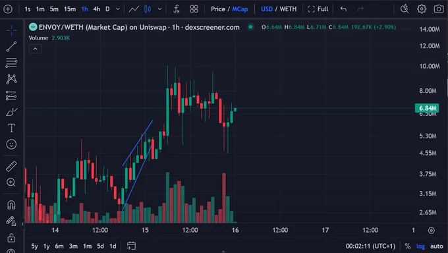The image size is (448, 253).
Task: Open the layout grid templates icon
Action: tap(194, 9)
